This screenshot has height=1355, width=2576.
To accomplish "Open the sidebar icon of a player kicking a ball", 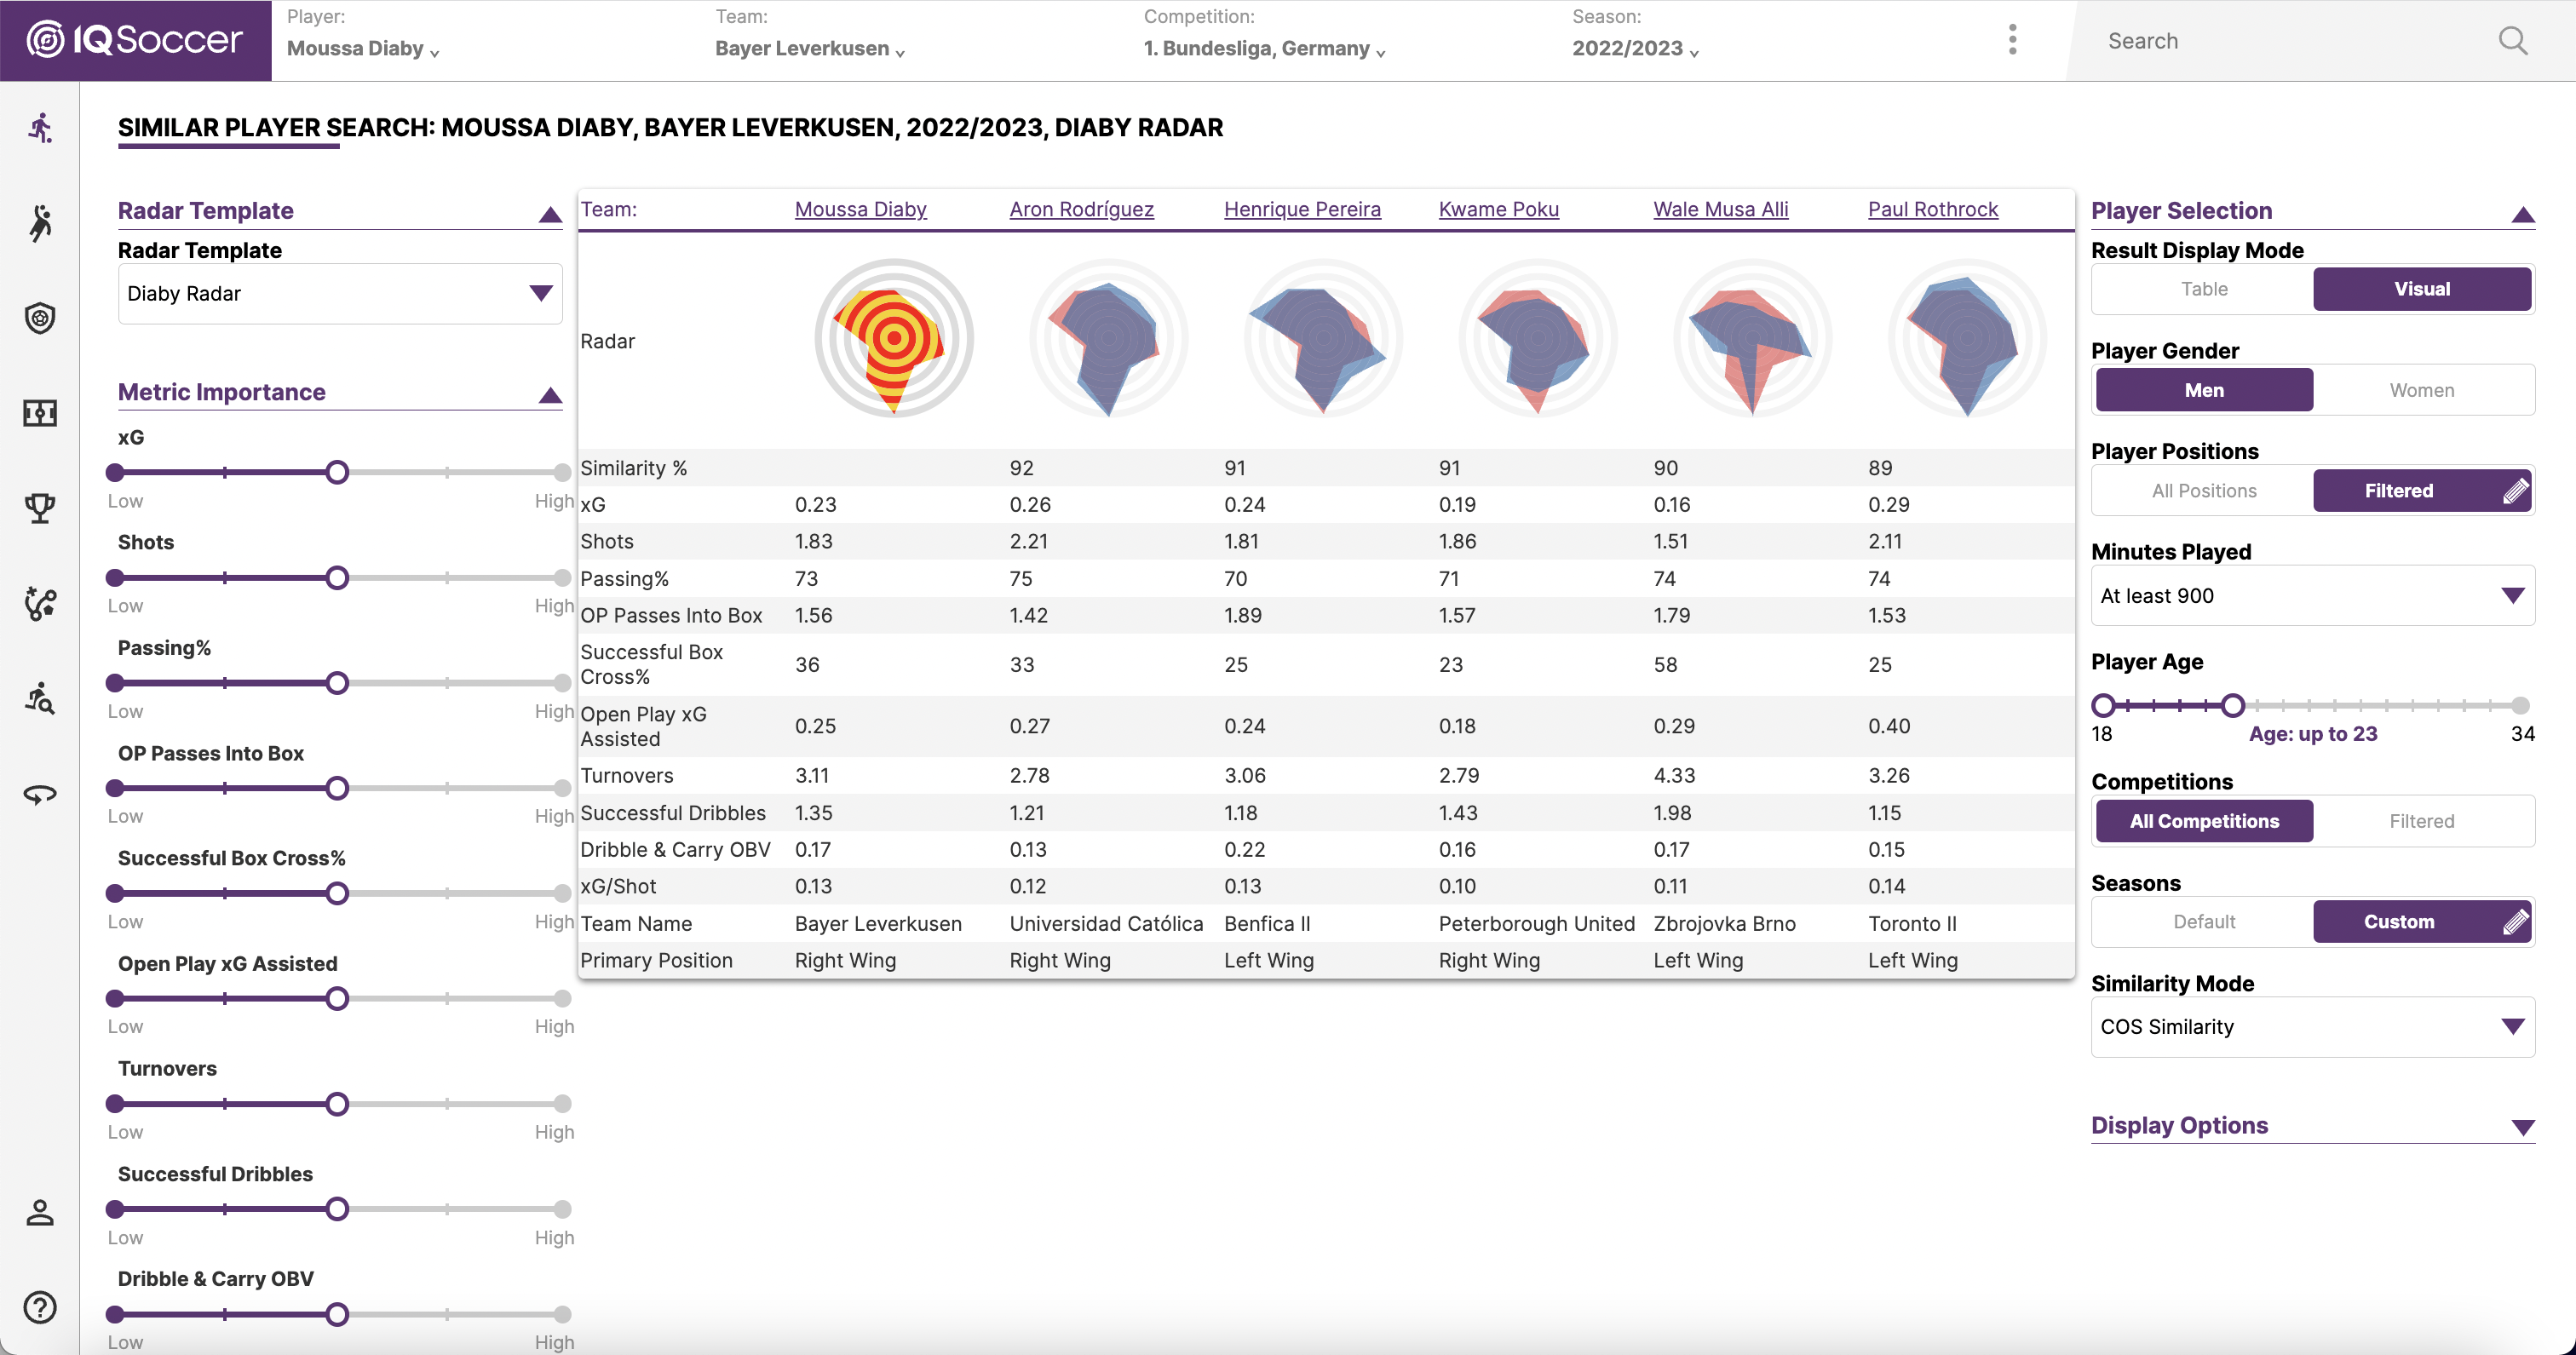I will pos(40,603).
